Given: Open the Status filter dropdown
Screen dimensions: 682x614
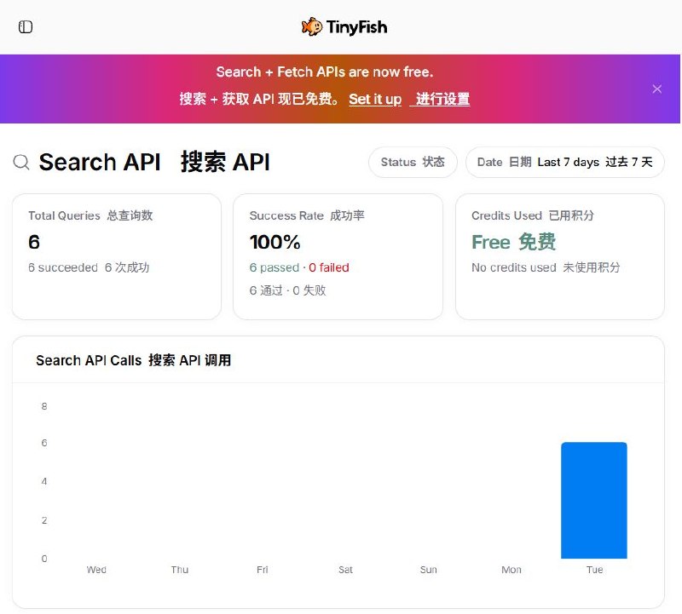Looking at the screenshot, I should tap(413, 163).
